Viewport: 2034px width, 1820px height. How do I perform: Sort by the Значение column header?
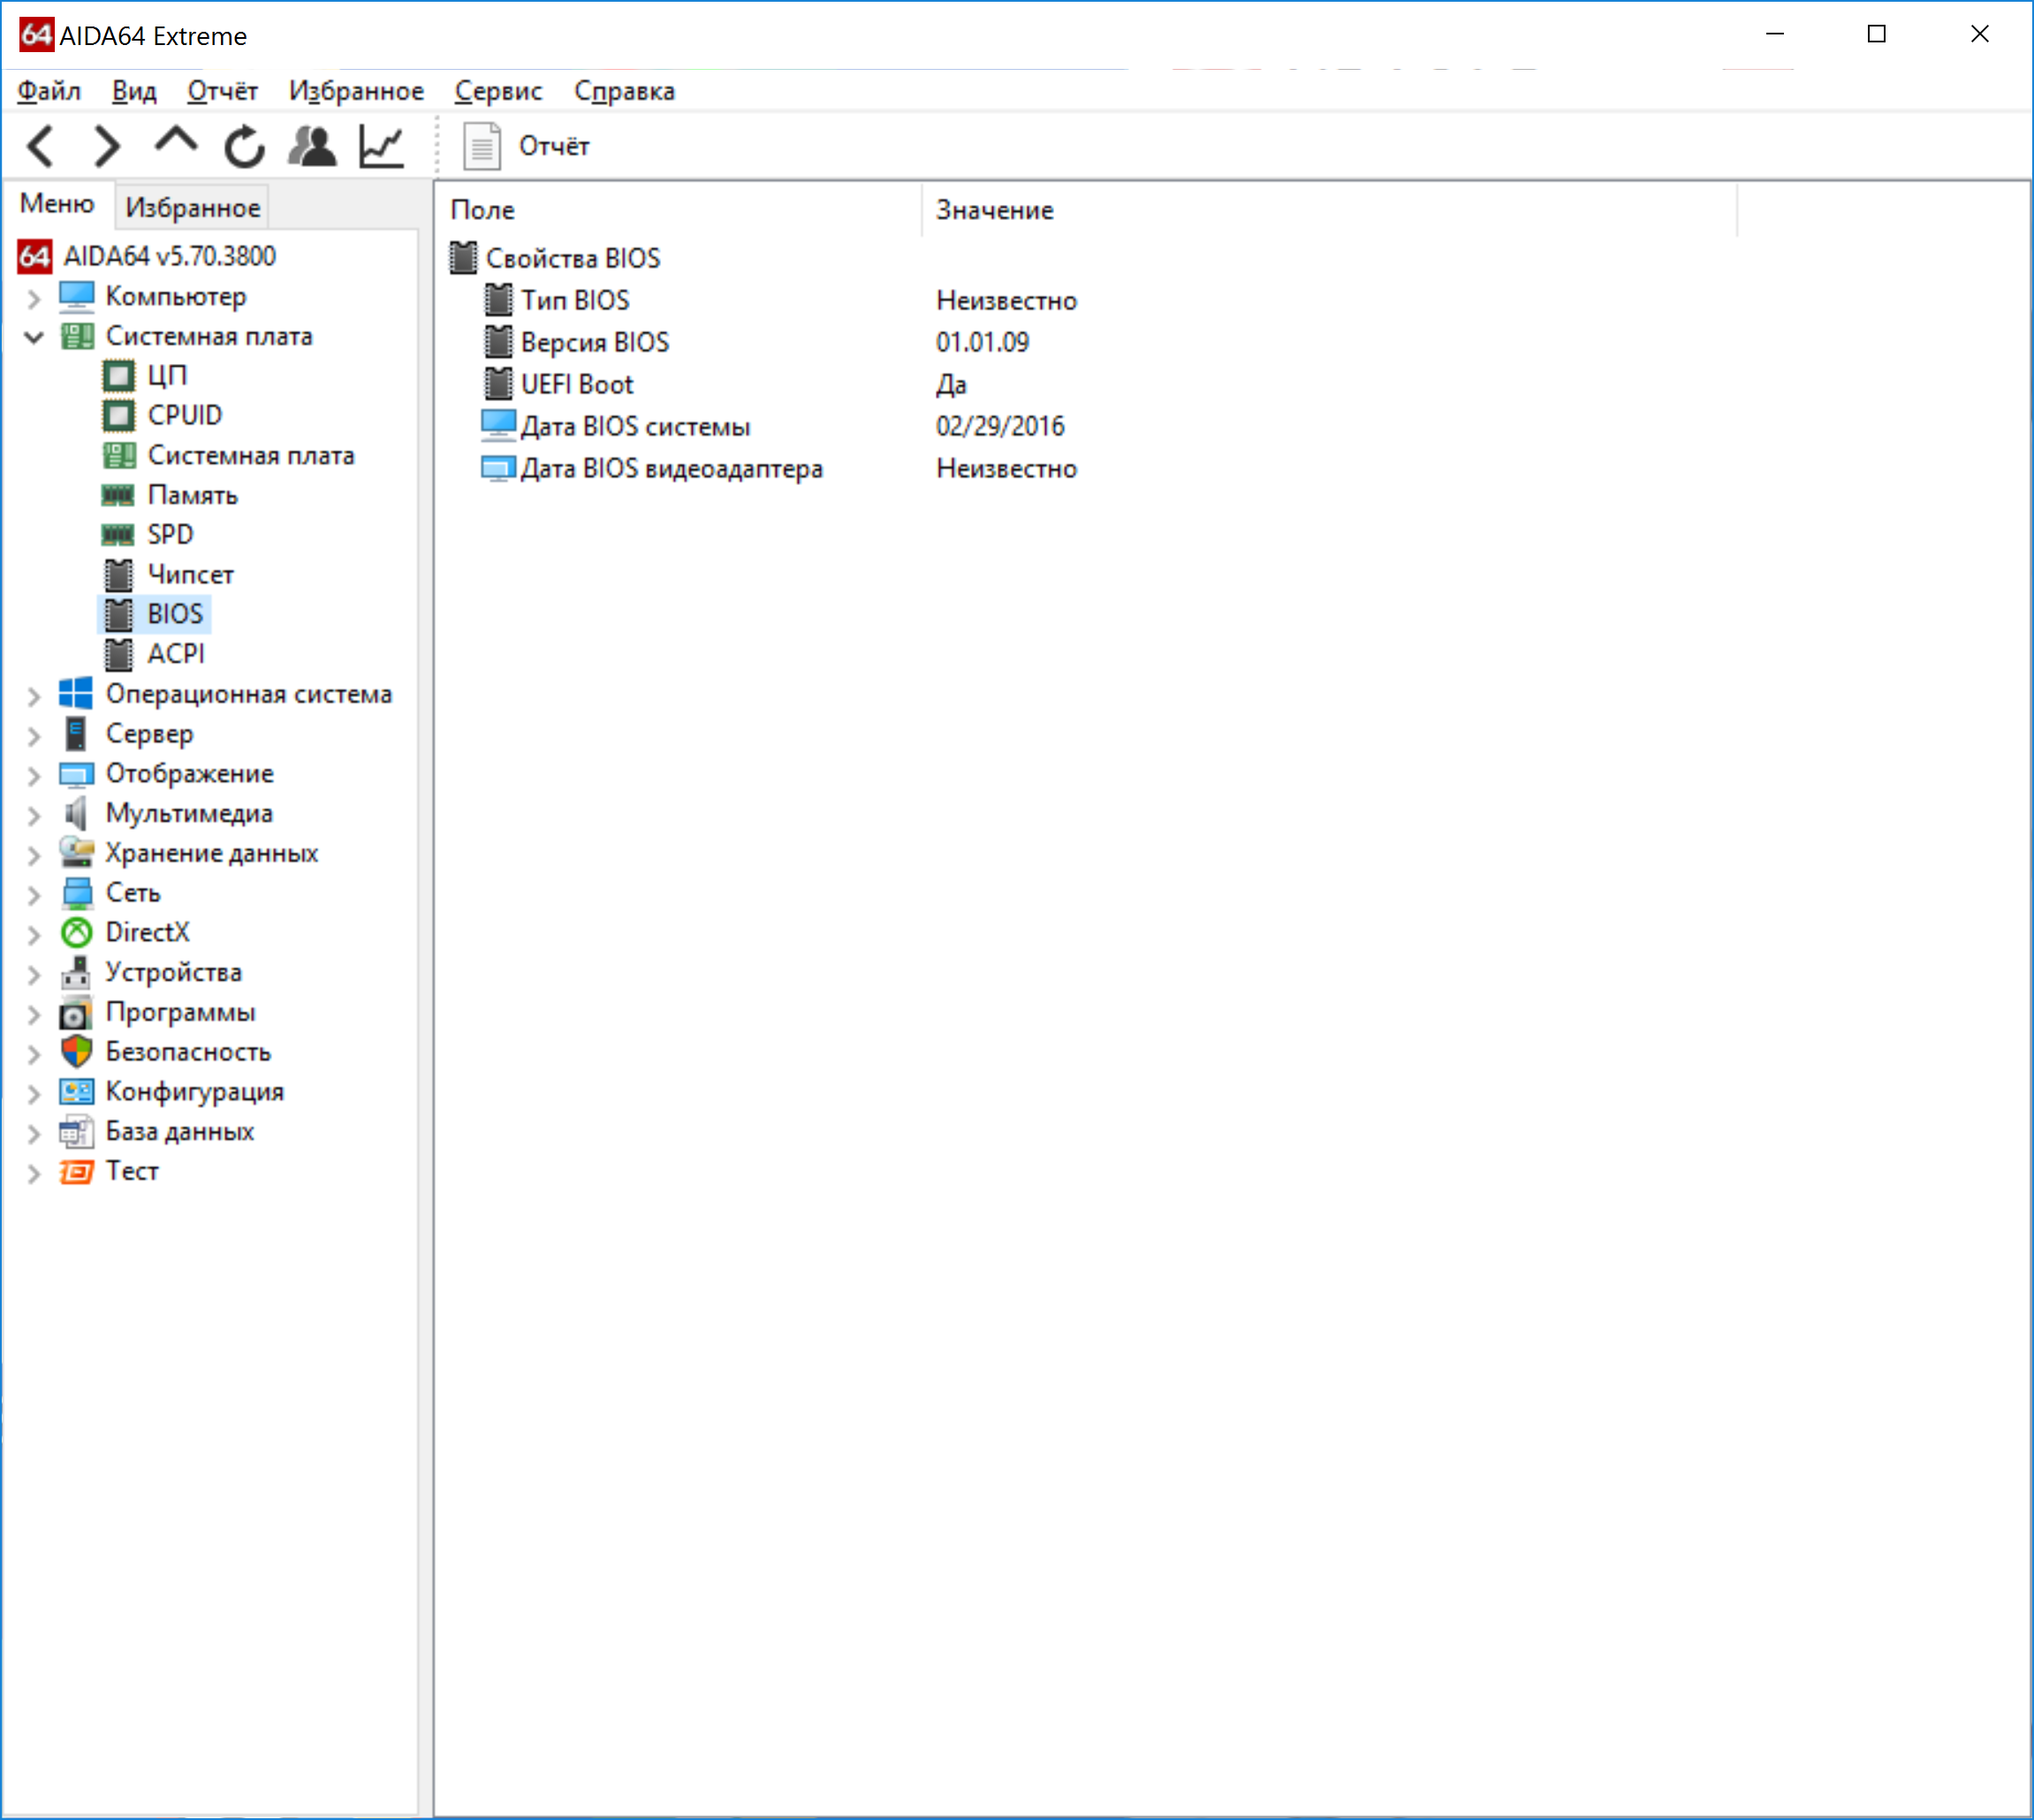click(x=1328, y=210)
